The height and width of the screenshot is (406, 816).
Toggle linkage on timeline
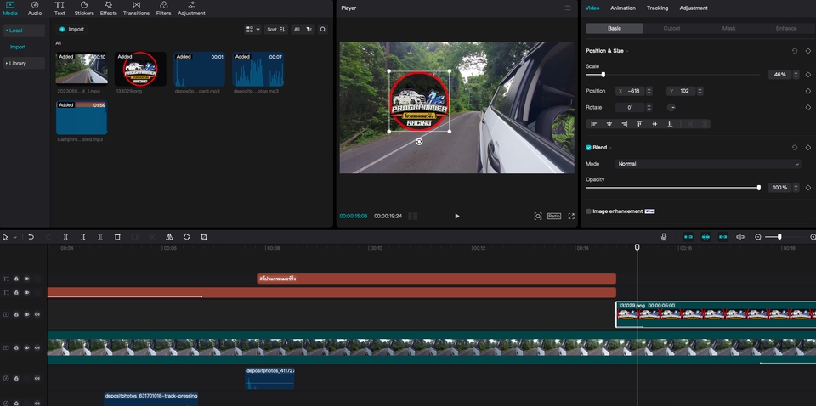pyautogui.click(x=722, y=237)
